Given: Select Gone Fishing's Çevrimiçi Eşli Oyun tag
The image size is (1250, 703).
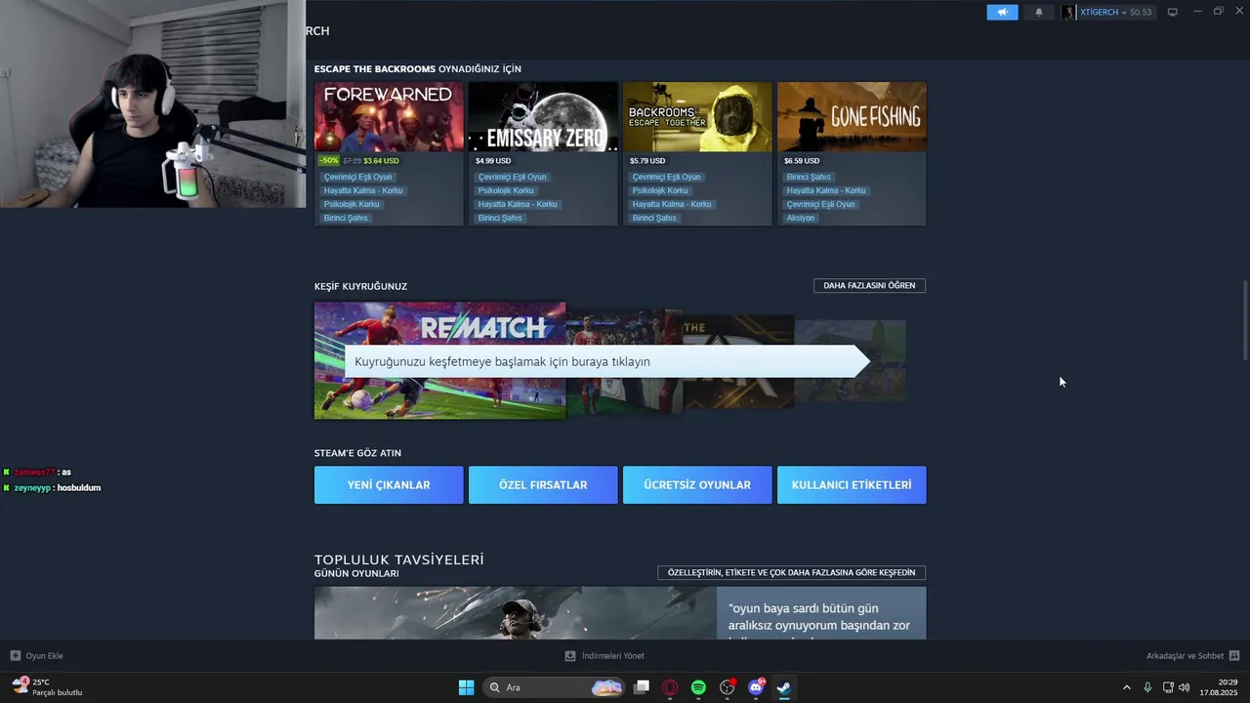Looking at the screenshot, I should coord(820,204).
